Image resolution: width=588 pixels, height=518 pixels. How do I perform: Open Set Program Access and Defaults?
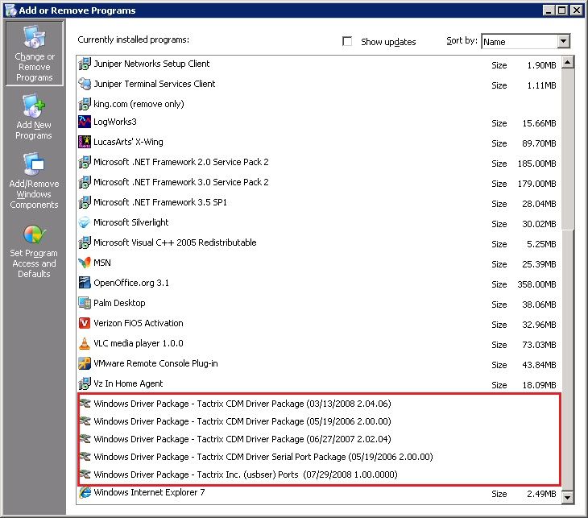tap(34, 251)
